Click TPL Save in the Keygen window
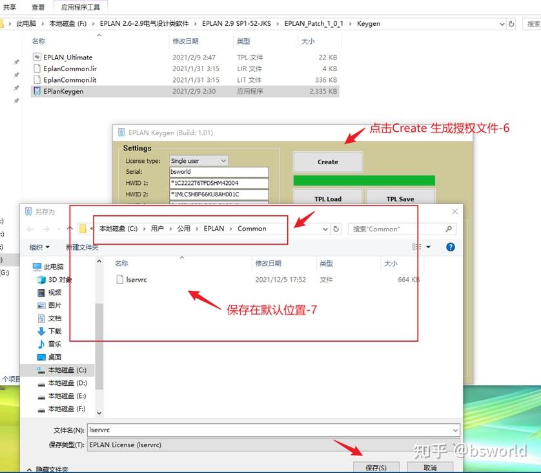Screen dimensions: 541x473 point(400,199)
